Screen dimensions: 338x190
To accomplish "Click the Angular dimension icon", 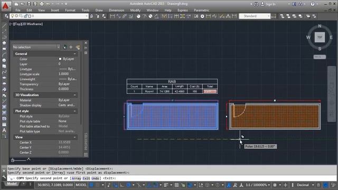I will (x=156, y=16).
